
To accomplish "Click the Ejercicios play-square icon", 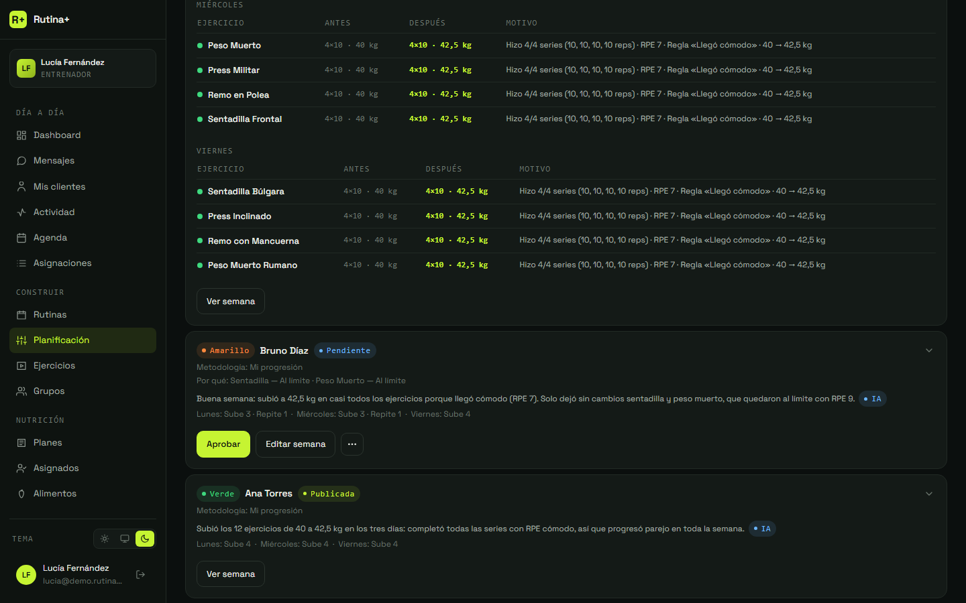I will tap(21, 366).
